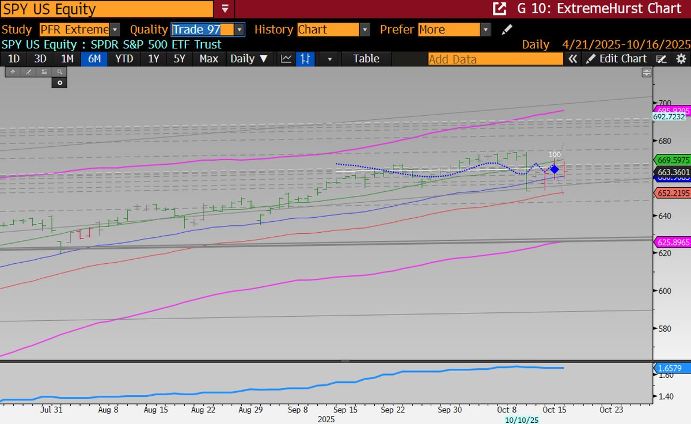The width and height of the screenshot is (691, 424).
Task: Click the panel divider grip handle
Action: pos(345,361)
